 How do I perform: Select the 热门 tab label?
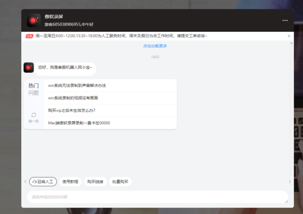[33, 86]
